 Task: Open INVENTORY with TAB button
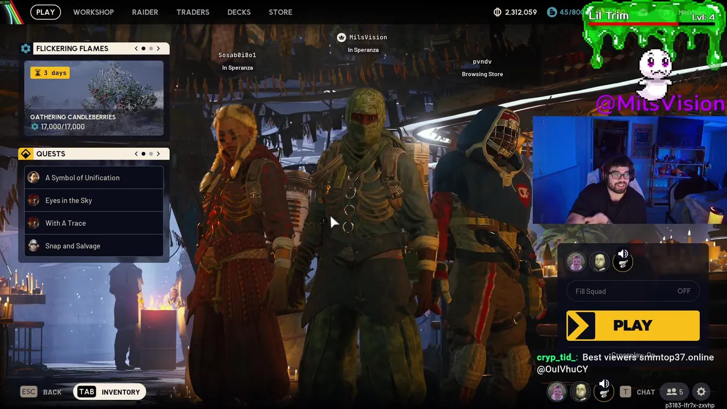pos(109,392)
